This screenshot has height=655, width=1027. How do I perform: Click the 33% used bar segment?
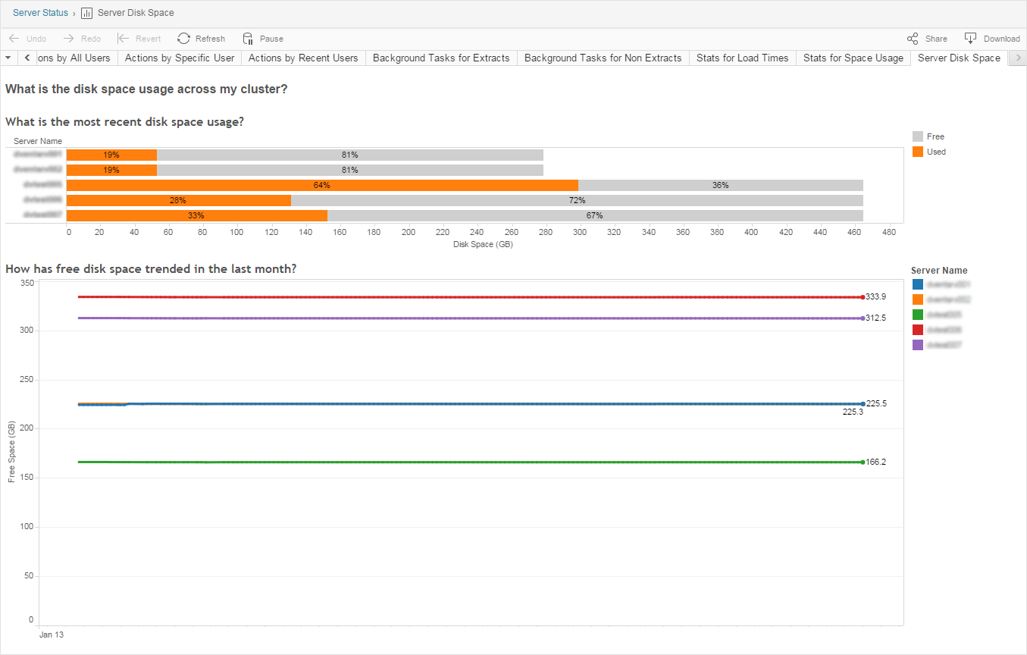click(197, 215)
